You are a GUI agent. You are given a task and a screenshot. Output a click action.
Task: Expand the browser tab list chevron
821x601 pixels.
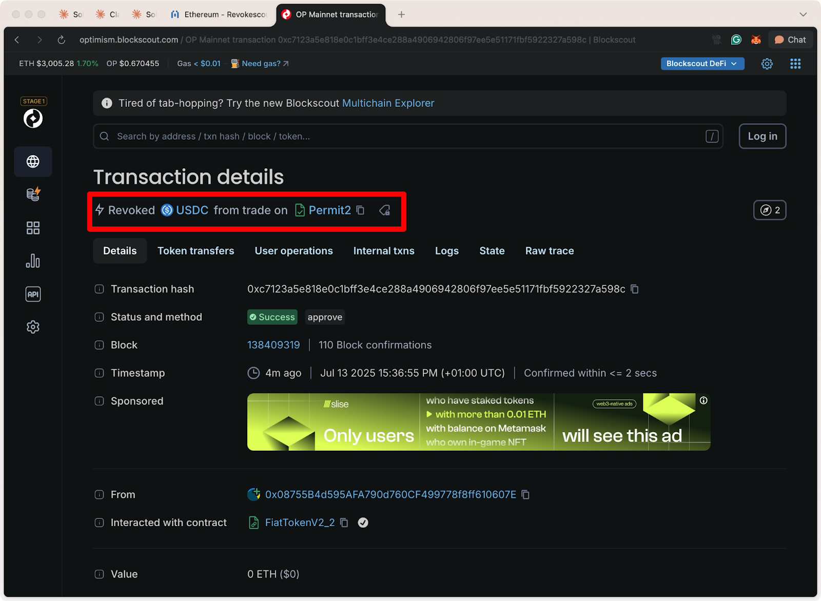[x=803, y=14]
